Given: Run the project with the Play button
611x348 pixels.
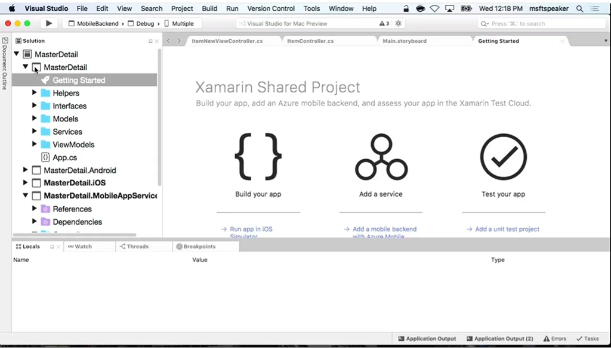Looking at the screenshot, I should click(x=49, y=23).
